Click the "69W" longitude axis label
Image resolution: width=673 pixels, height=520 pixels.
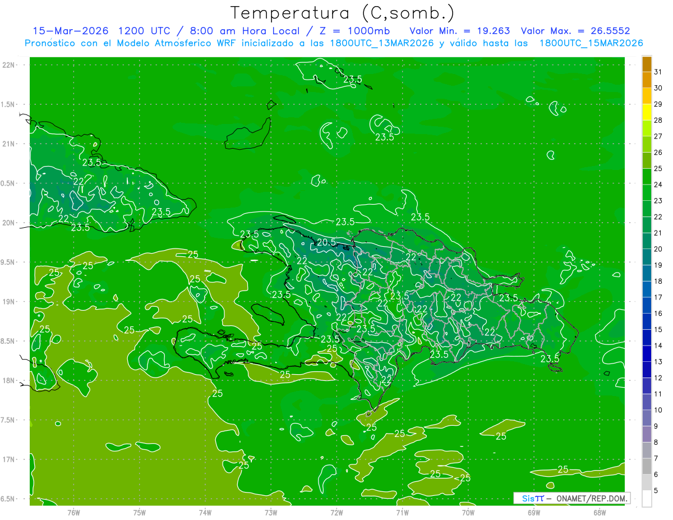point(534,512)
